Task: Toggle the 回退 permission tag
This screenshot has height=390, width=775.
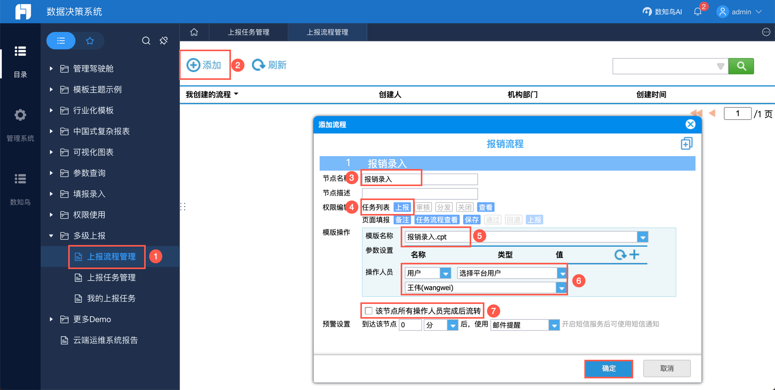Action: [x=513, y=220]
